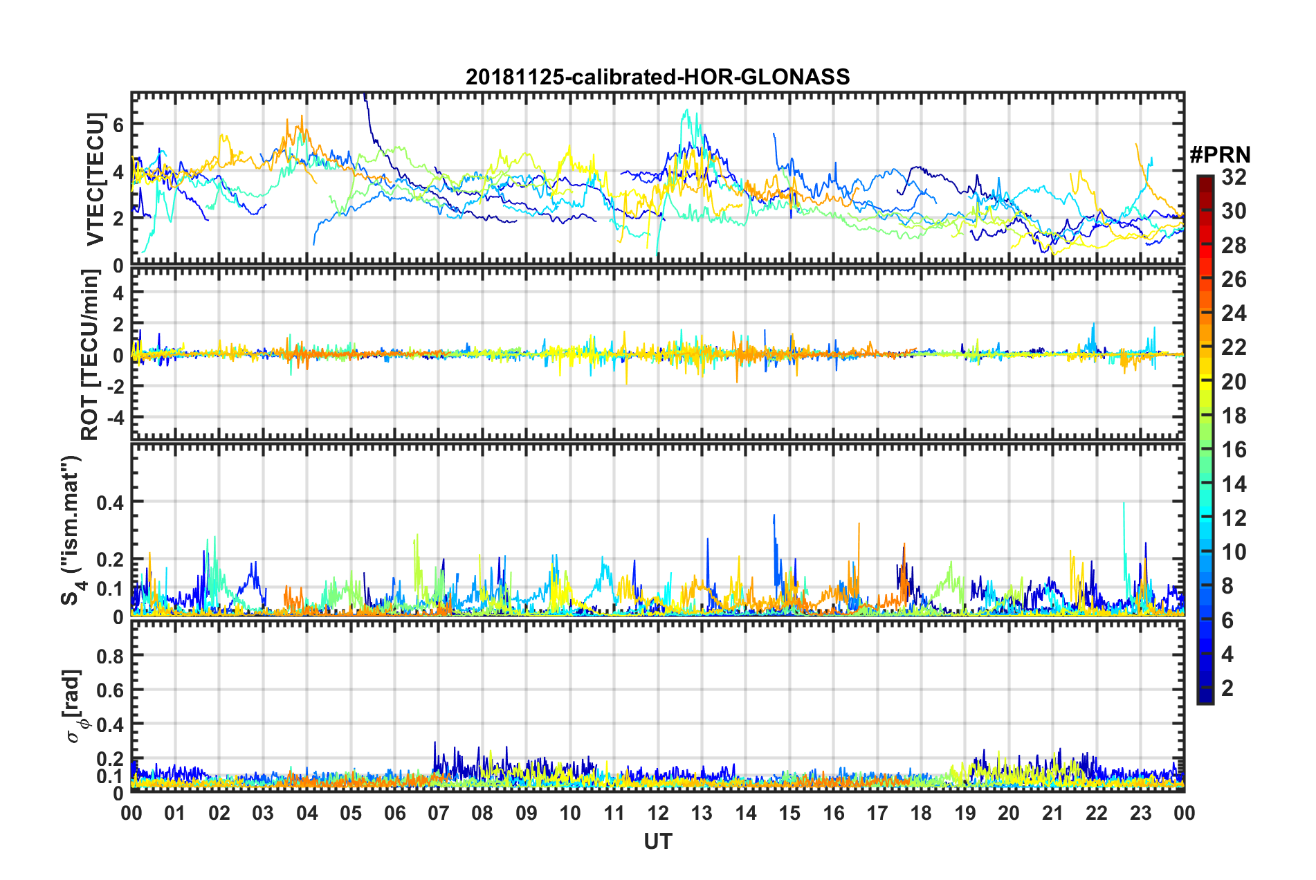Click the colorbar tick label "28"
Screen dimensions: 1316x880
1234,246
